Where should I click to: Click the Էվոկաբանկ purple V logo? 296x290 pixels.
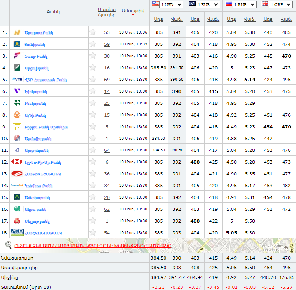[x=17, y=91]
